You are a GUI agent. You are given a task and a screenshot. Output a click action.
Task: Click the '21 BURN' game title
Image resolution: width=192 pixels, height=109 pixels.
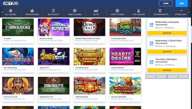[7, 39]
